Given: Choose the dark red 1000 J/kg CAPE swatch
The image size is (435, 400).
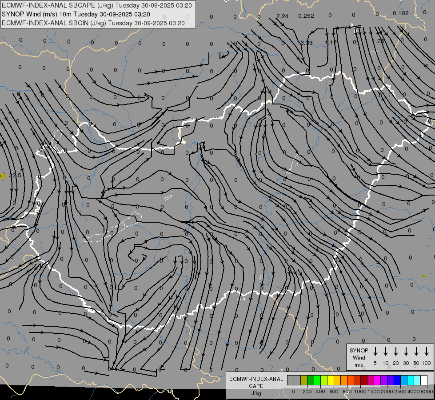Looking at the screenshot, I should pyautogui.click(x=364, y=380).
